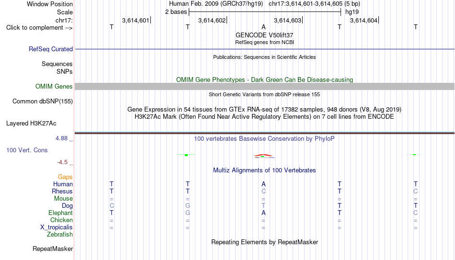Click the RefSeq Curated blue gene line
The width and height of the screenshot is (455, 260).
[264, 49]
